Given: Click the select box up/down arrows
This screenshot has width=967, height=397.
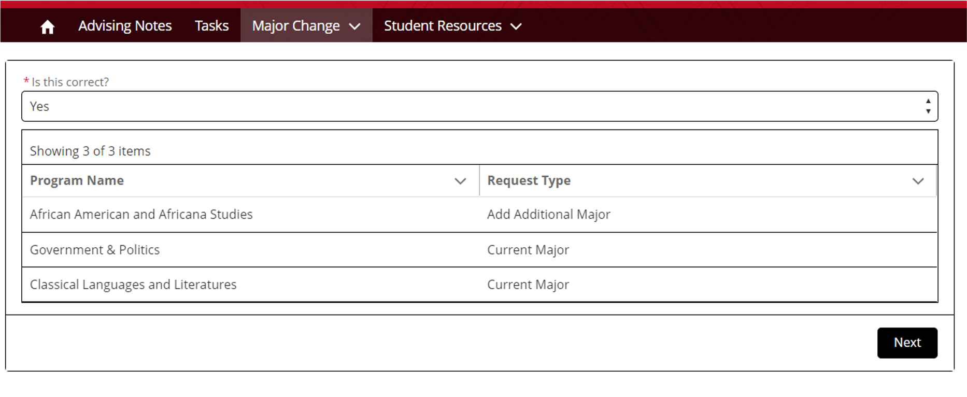Looking at the screenshot, I should click(x=928, y=106).
